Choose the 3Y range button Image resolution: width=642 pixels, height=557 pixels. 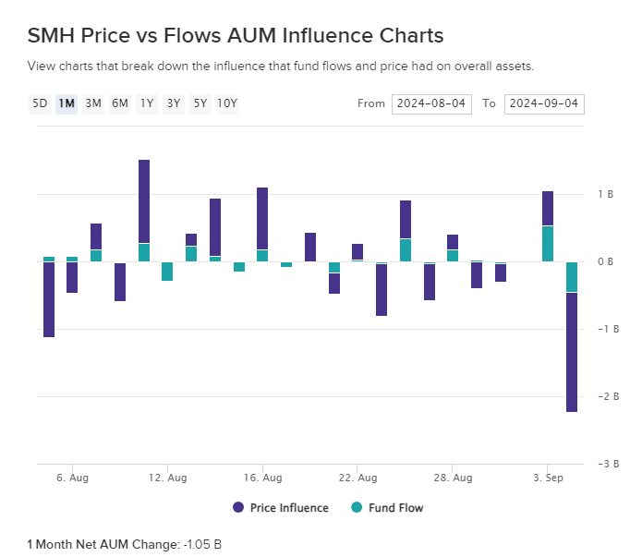pos(174,103)
